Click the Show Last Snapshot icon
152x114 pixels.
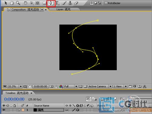[56, 87]
